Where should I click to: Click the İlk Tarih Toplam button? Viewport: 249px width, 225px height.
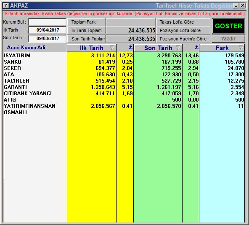pyautogui.click(x=86, y=30)
